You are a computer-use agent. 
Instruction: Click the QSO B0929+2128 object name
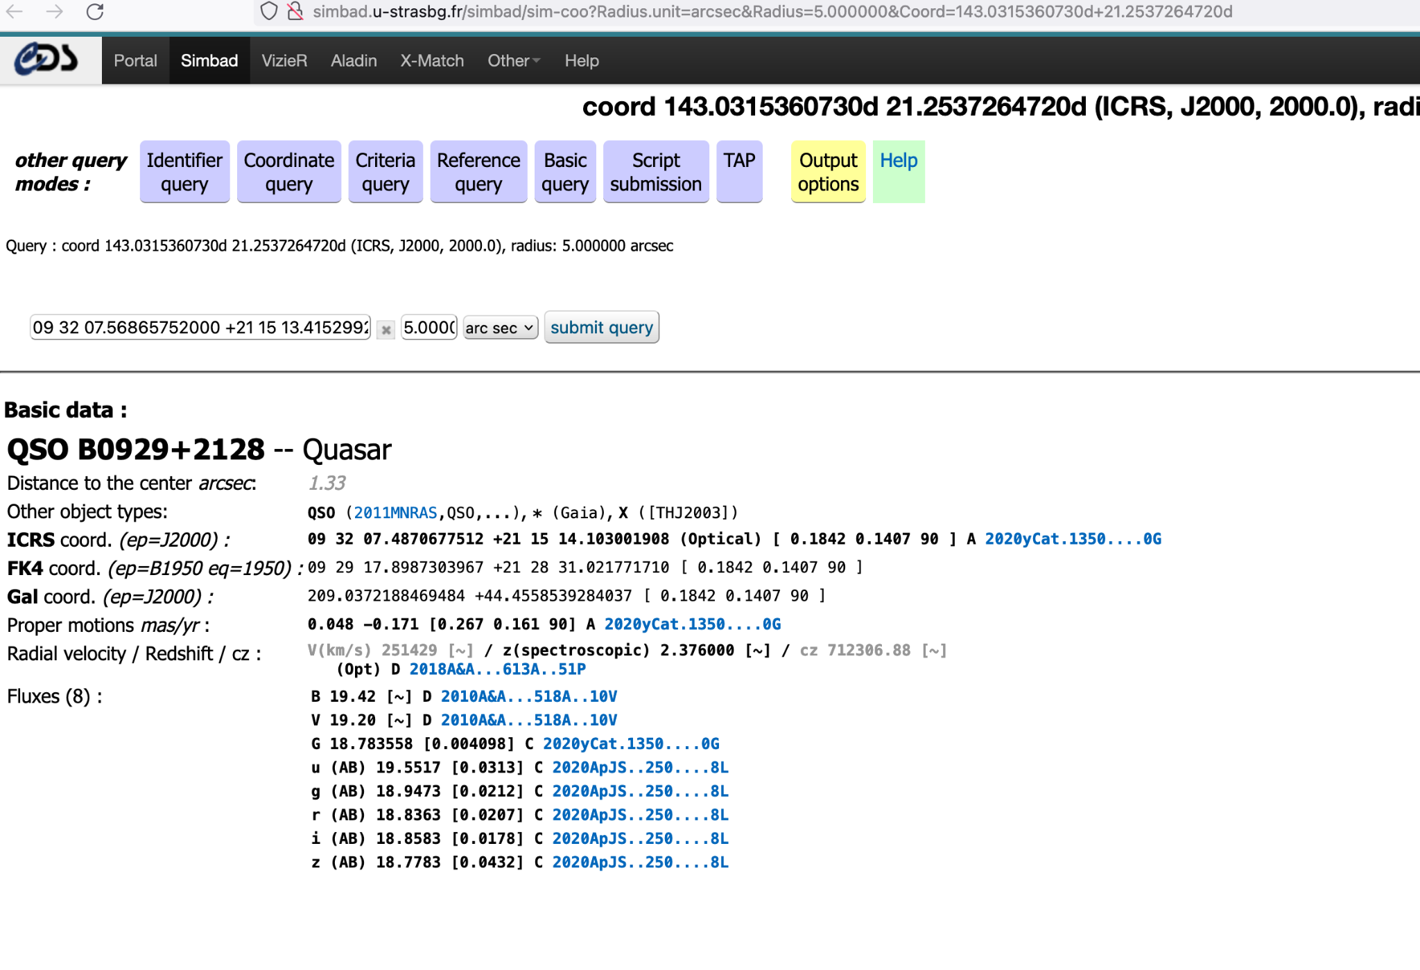(136, 450)
